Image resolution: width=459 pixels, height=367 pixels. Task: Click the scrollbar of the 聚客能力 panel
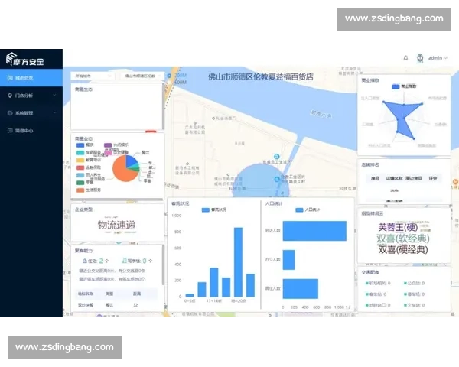coord(163,265)
